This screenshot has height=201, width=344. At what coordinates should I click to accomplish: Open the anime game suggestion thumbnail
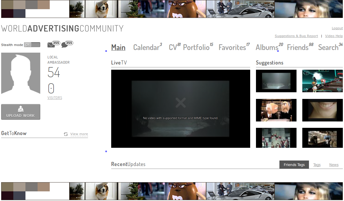[x=322, y=81]
